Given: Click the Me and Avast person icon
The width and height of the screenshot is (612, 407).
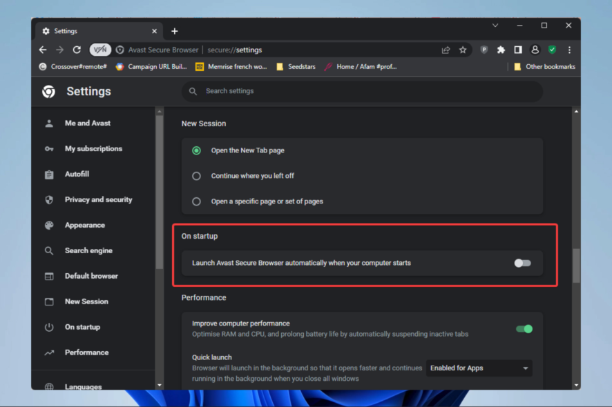Looking at the screenshot, I should 49,123.
